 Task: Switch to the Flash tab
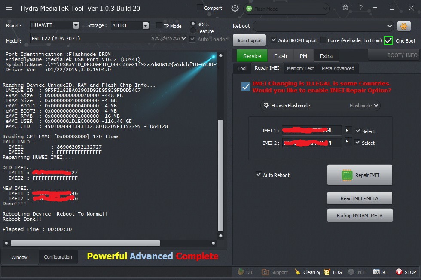point(280,56)
